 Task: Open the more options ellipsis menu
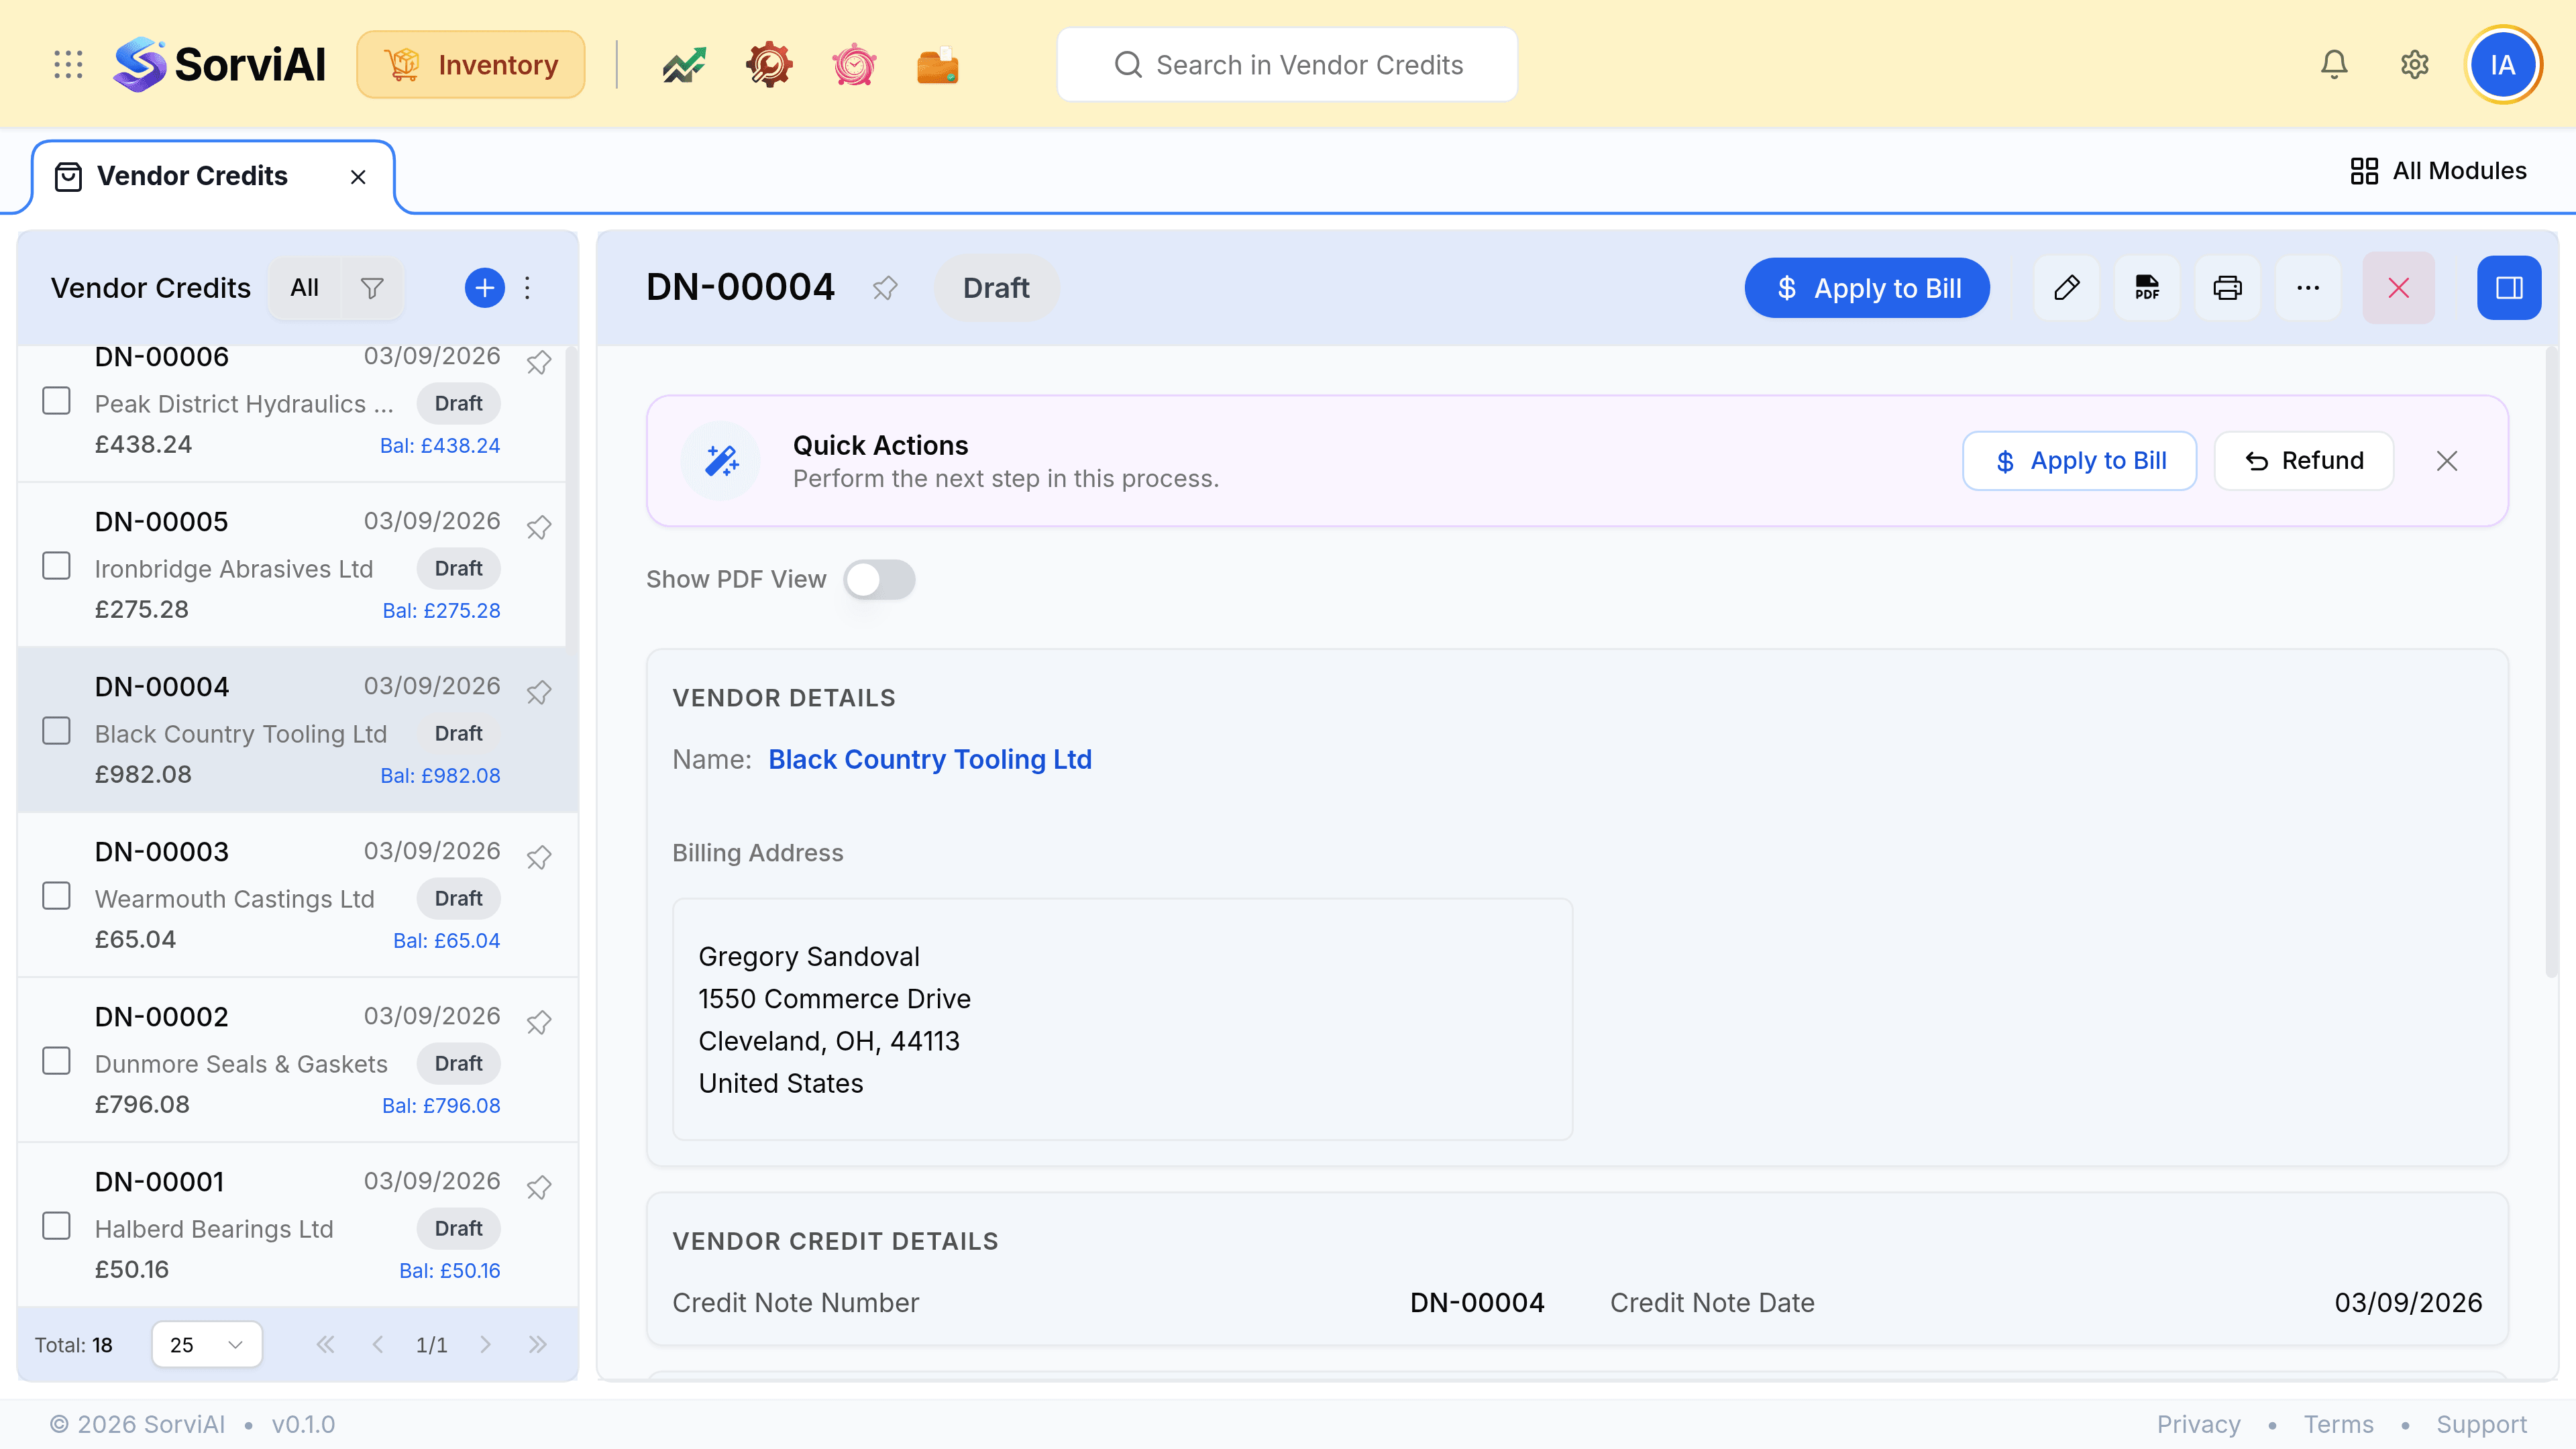pos(2308,288)
